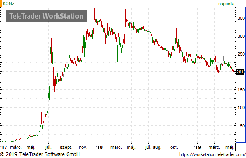
Task: Click the current price tag 201
Action: (x=240, y=72)
